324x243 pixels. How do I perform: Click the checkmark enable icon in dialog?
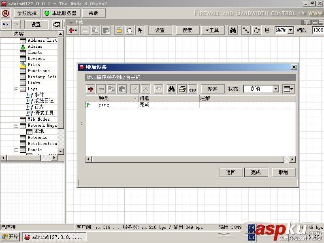click(135, 89)
